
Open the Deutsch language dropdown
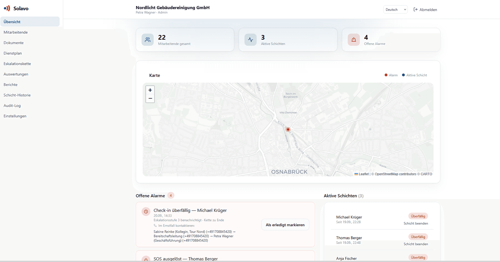point(395,9)
